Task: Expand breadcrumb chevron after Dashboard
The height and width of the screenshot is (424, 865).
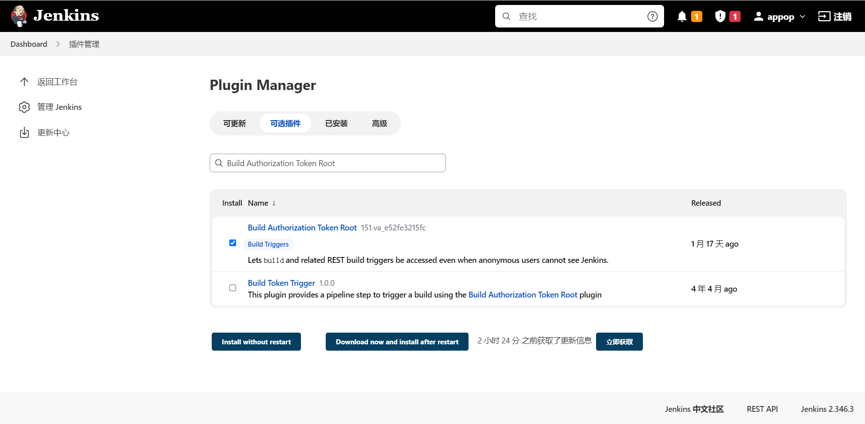Action: click(x=58, y=44)
